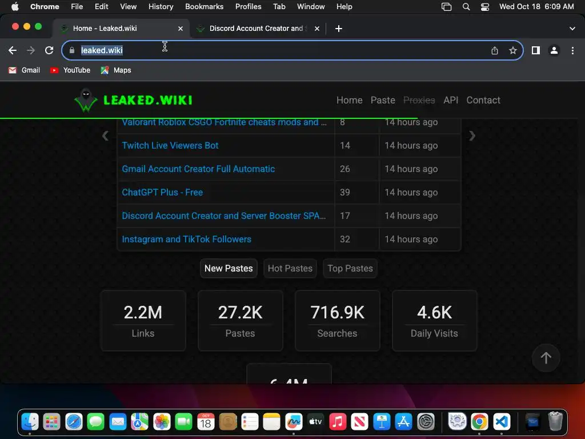Open Launchpad from the Dock
The height and width of the screenshot is (439, 585).
tap(52, 422)
